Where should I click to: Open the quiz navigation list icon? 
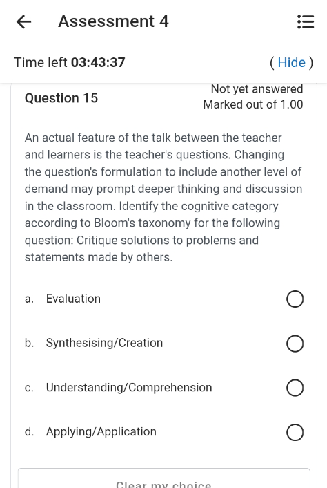coord(306,22)
